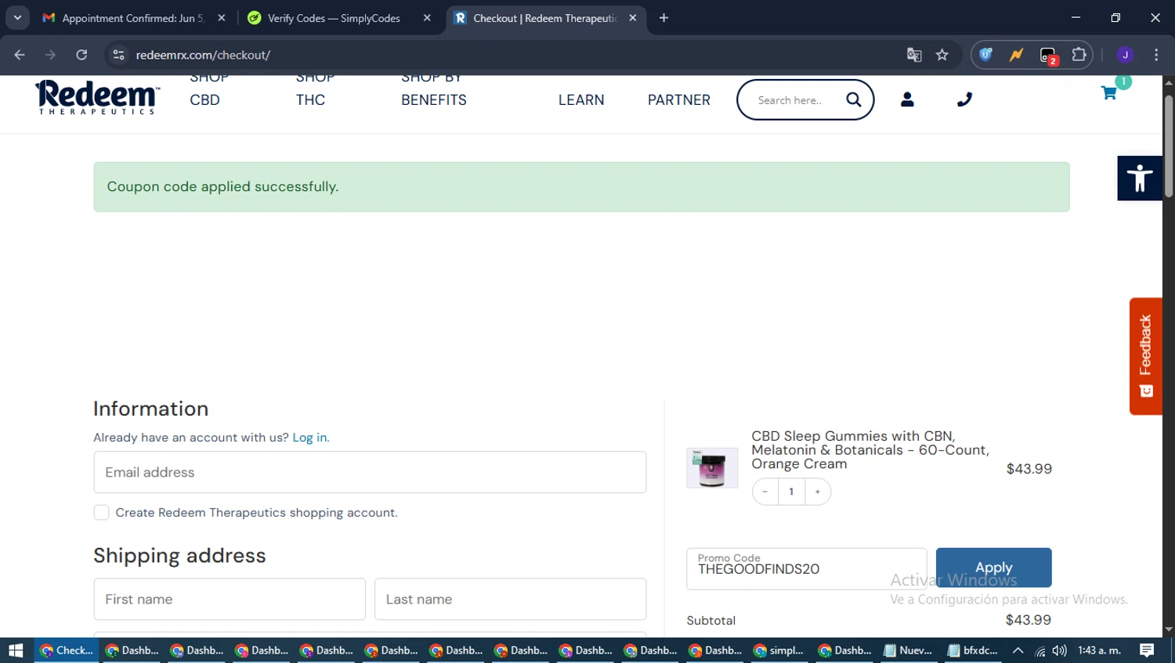Open the Nuev... notepad taskbar item
The image size is (1175, 663).
click(x=909, y=650)
